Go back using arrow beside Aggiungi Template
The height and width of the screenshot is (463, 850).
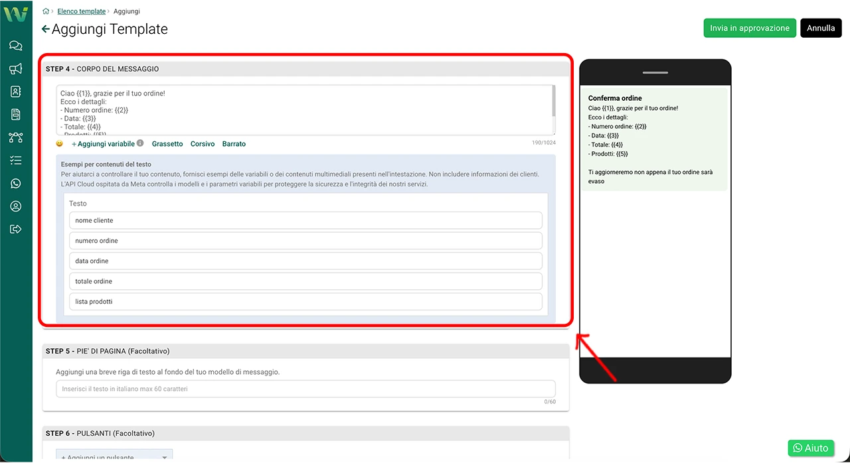pyautogui.click(x=45, y=29)
